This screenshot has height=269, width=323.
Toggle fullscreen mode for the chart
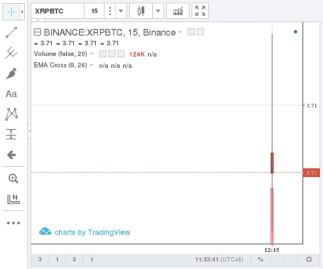200,11
